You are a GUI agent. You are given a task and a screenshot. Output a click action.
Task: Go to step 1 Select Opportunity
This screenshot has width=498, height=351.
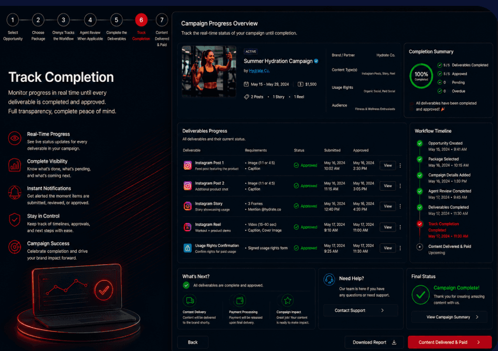[x=13, y=20]
